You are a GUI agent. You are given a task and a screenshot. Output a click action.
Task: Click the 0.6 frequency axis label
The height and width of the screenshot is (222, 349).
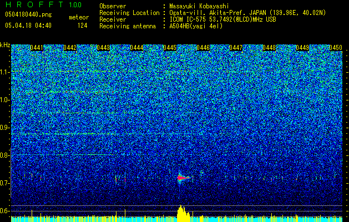point(5,211)
